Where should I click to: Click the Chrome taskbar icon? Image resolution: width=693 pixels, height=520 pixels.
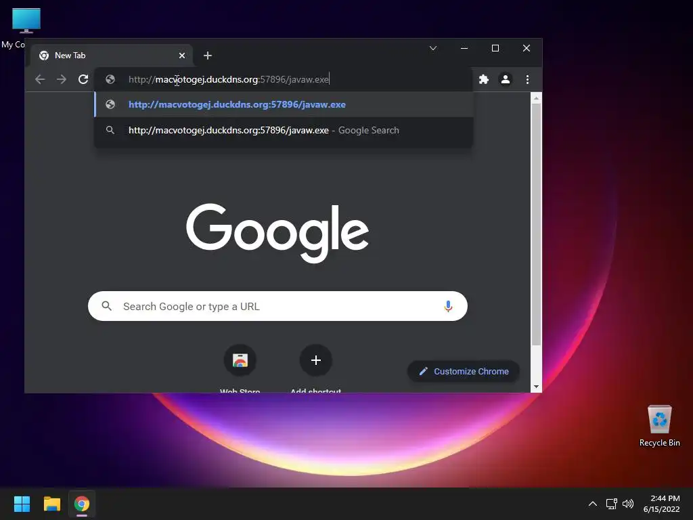point(82,504)
